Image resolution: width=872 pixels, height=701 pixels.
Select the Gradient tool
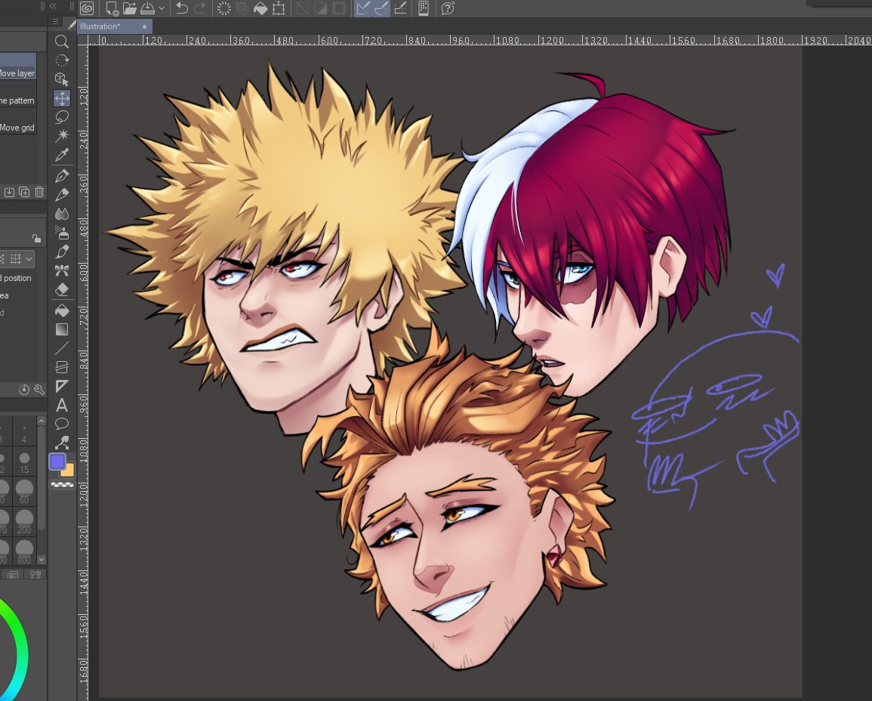62,329
